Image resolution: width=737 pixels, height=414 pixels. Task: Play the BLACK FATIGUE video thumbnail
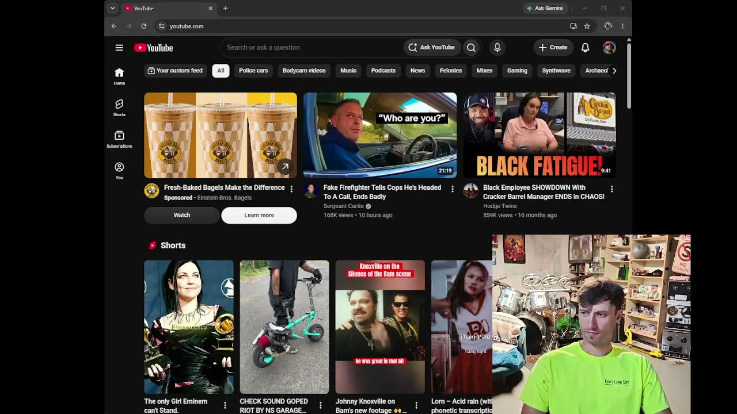coord(540,135)
